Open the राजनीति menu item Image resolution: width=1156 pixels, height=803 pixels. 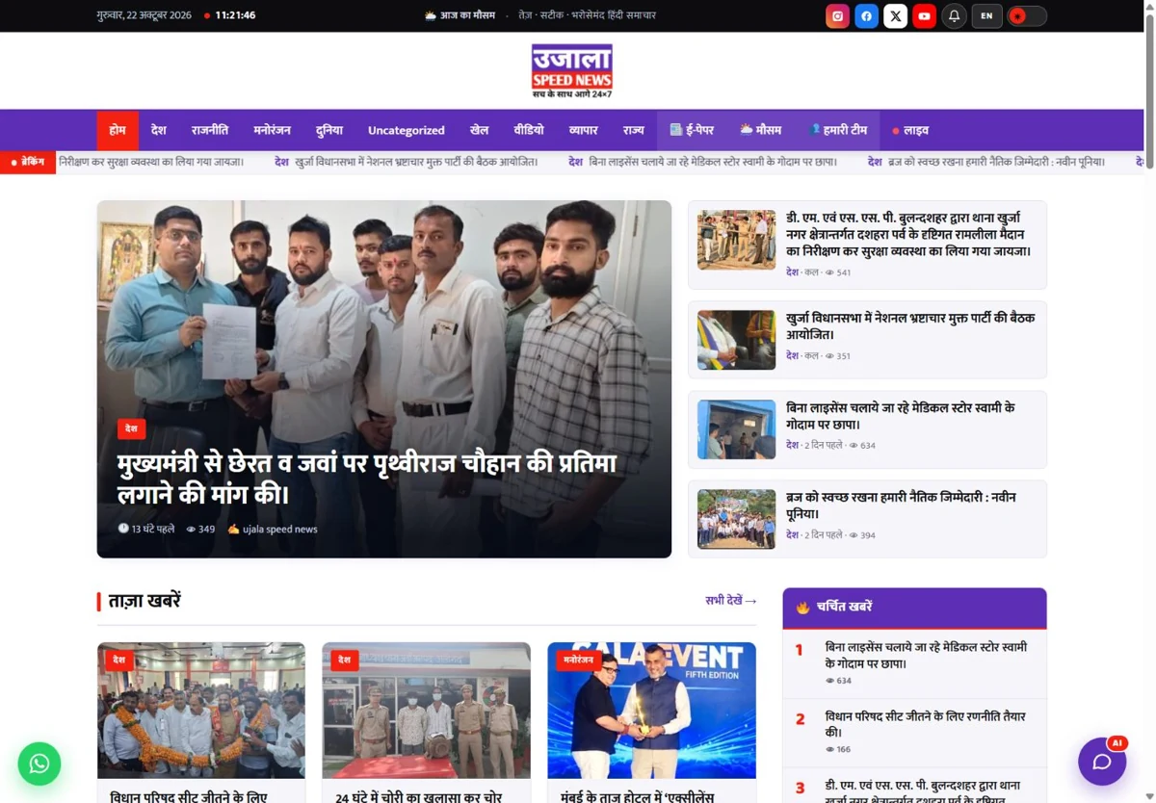coord(210,130)
